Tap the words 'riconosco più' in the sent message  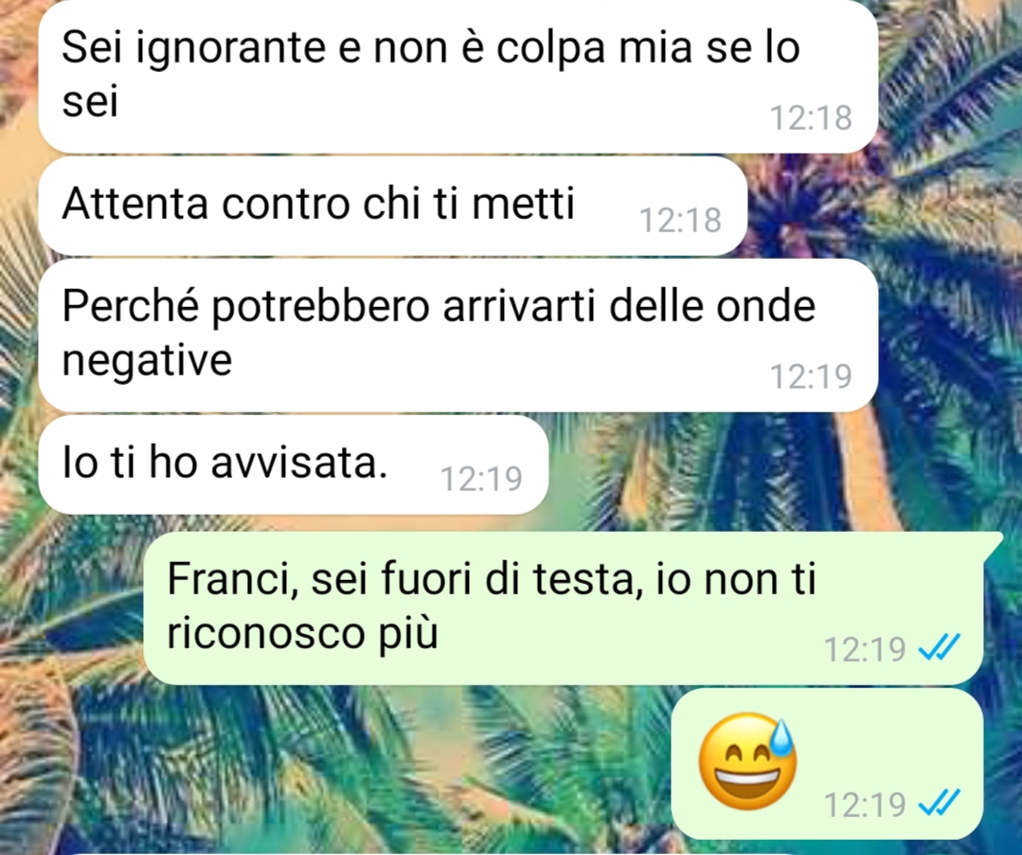[302, 634]
